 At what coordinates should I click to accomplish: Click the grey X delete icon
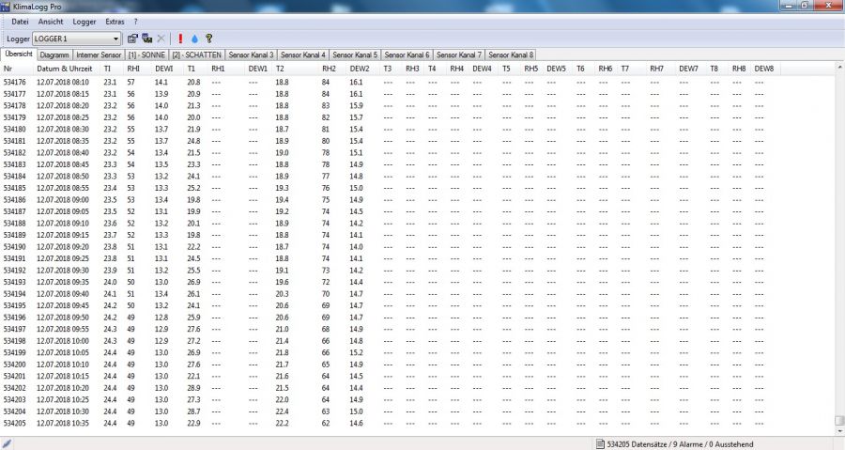pyautogui.click(x=161, y=39)
